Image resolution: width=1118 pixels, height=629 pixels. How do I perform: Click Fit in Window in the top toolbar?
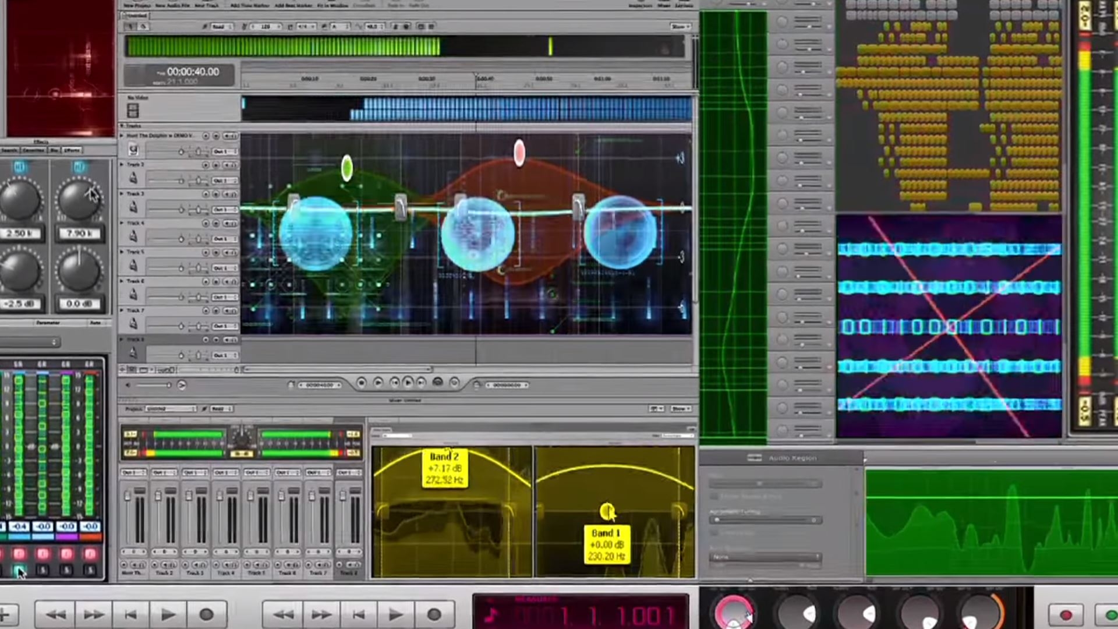331,5
